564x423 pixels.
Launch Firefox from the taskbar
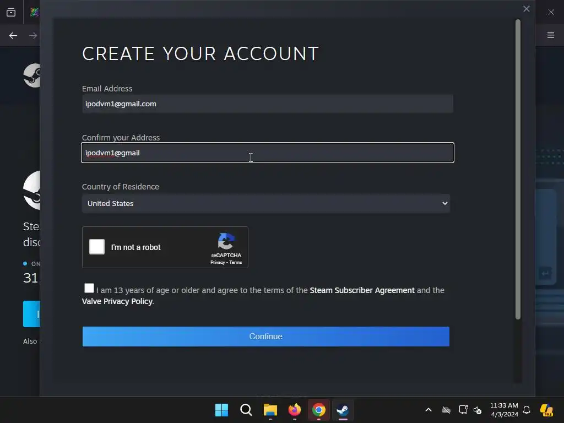click(x=295, y=410)
